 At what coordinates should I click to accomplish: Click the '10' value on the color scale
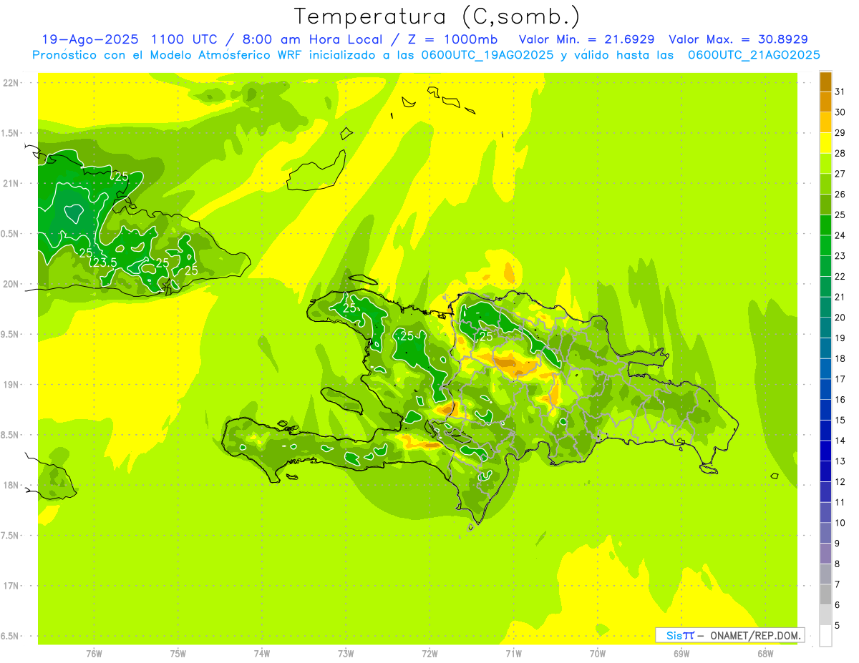840,523
